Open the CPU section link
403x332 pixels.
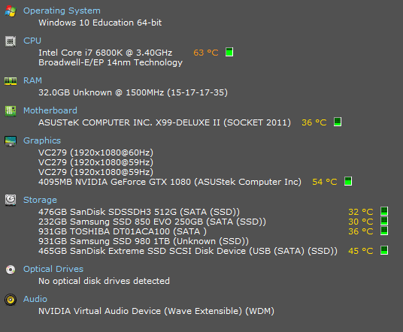coord(32,41)
